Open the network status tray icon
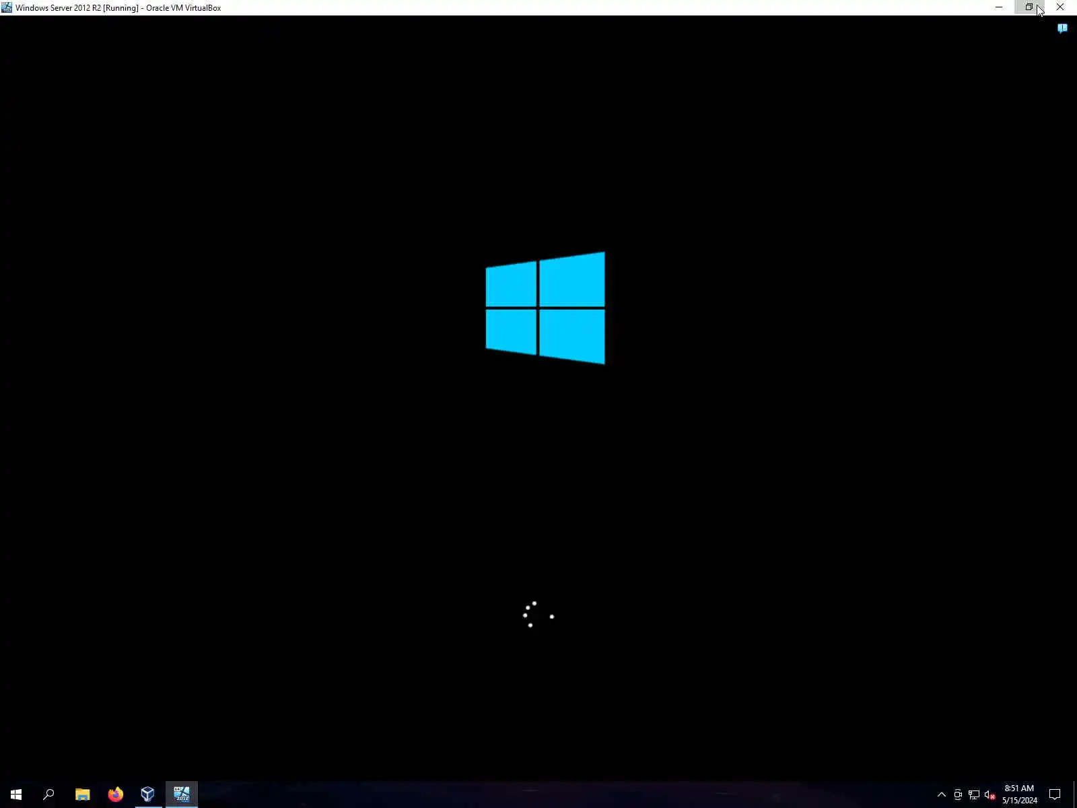The image size is (1077, 808). pyautogui.click(x=974, y=795)
